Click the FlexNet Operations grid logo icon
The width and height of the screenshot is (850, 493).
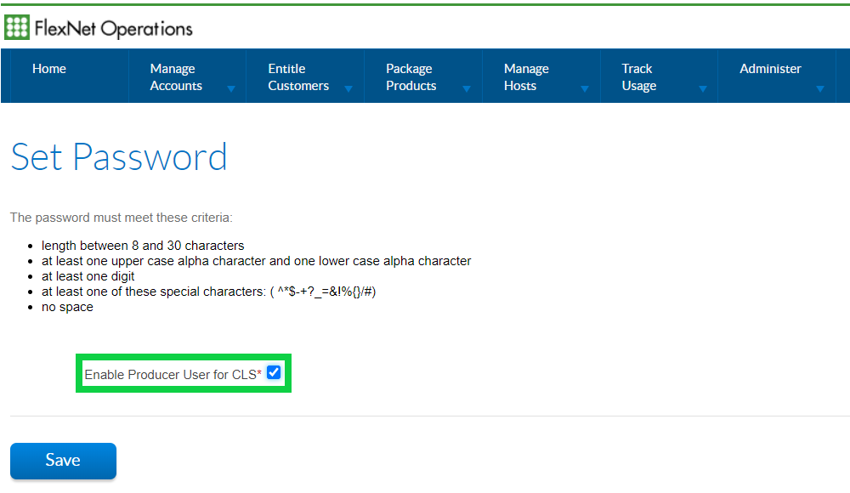tap(17, 27)
